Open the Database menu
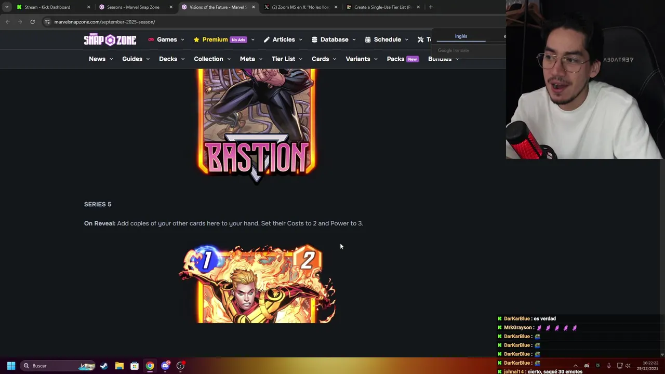Screen dimensions: 665x374 coord(334,39)
